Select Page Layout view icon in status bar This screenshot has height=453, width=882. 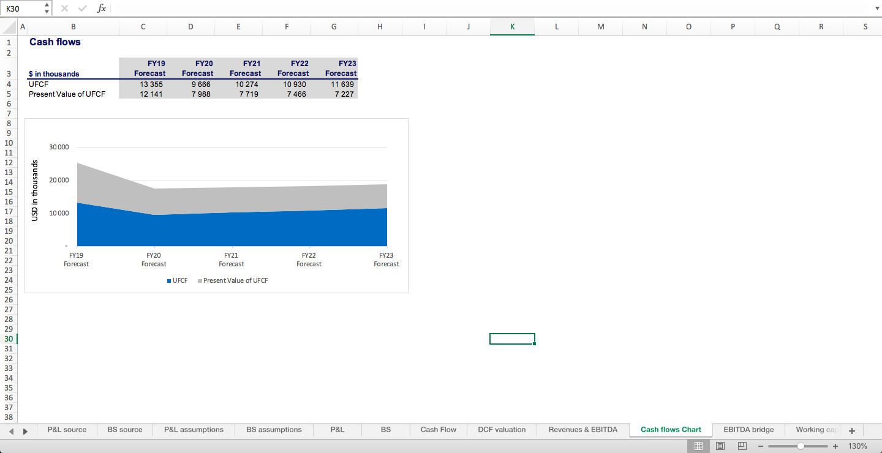tap(720, 446)
